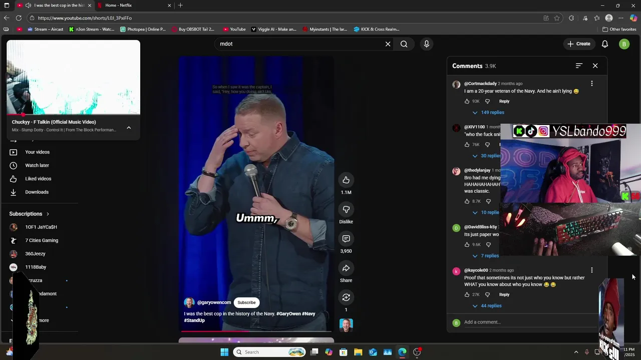Click the Dislike thumbs-down button
The width and height of the screenshot is (641, 360).
click(x=346, y=209)
